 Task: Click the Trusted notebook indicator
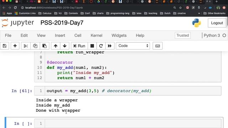[x=183, y=36]
